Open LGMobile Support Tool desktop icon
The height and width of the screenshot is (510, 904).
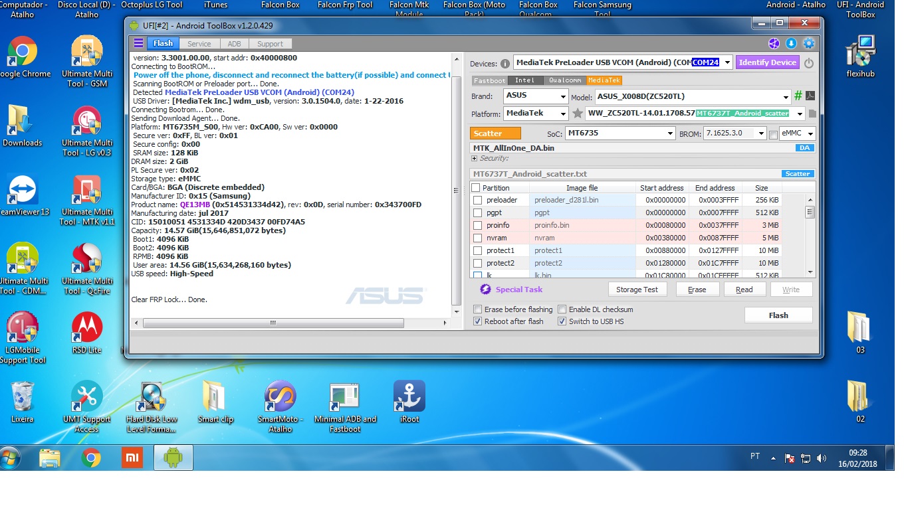click(23, 338)
